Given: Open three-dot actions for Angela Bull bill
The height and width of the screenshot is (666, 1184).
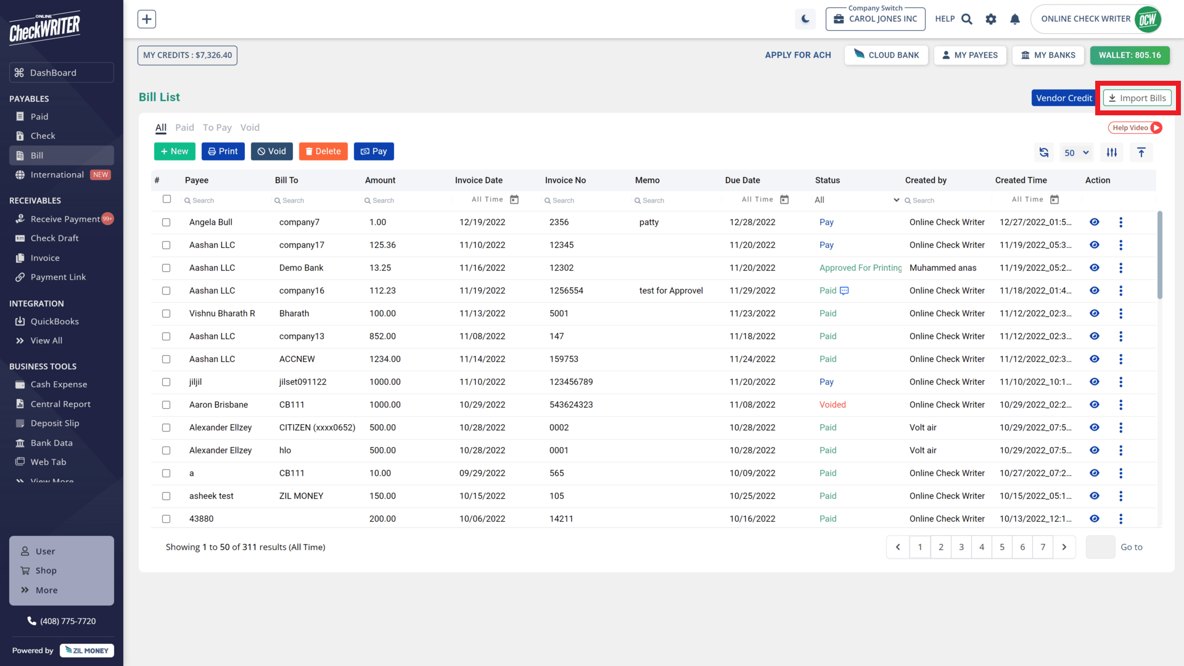Looking at the screenshot, I should (x=1120, y=222).
